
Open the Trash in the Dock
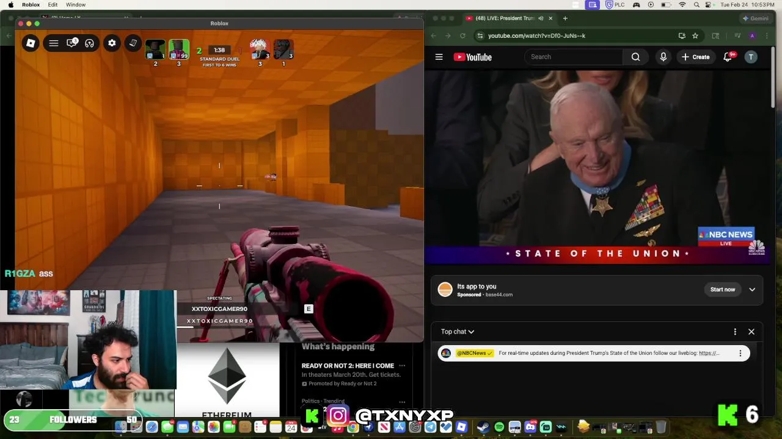point(661,427)
